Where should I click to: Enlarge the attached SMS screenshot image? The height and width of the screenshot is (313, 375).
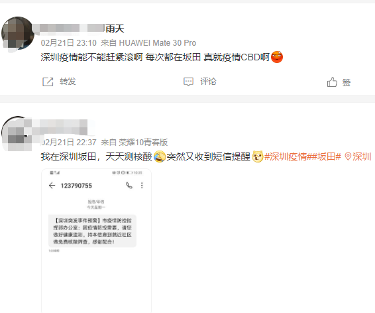tap(96, 241)
